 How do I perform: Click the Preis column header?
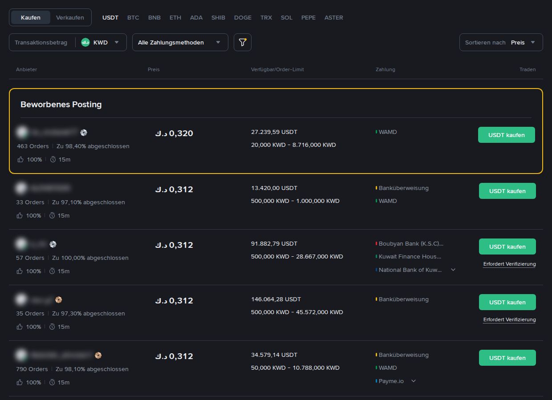pos(154,69)
